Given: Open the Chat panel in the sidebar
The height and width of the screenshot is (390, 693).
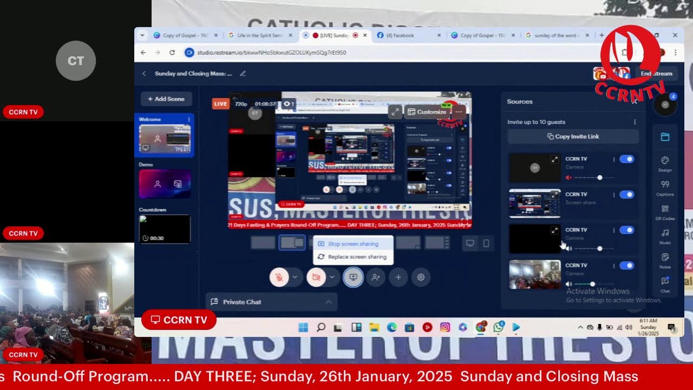Looking at the screenshot, I should coord(665,284).
